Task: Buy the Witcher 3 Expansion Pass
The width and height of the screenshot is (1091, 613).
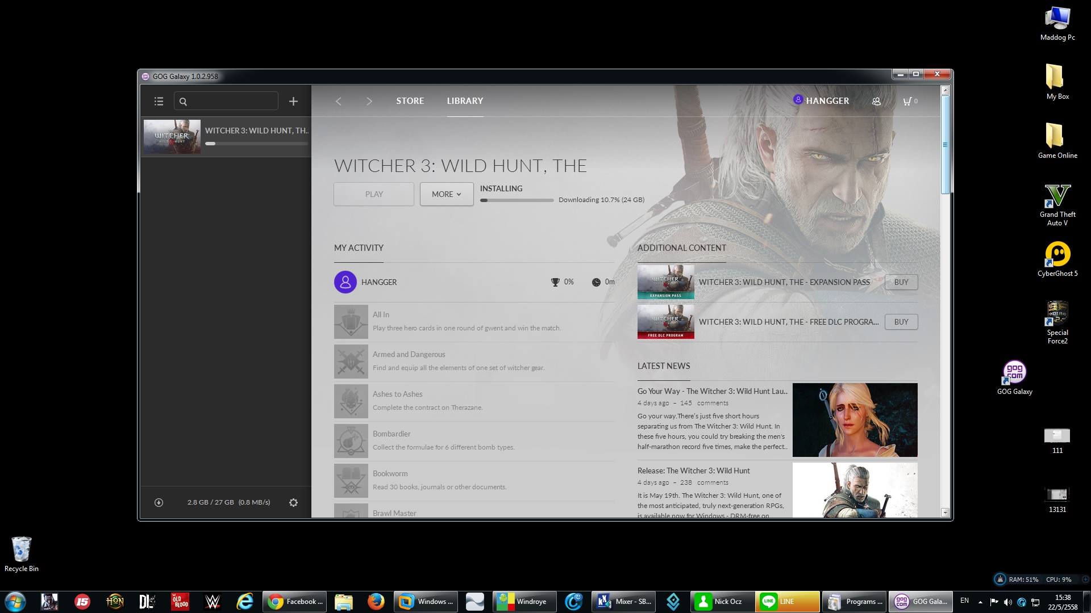Action: pos(901,282)
